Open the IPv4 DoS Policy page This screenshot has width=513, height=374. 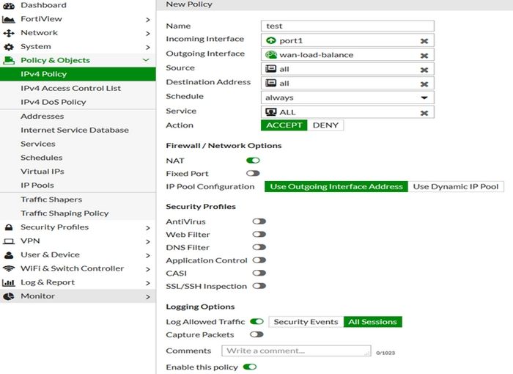coord(53,102)
